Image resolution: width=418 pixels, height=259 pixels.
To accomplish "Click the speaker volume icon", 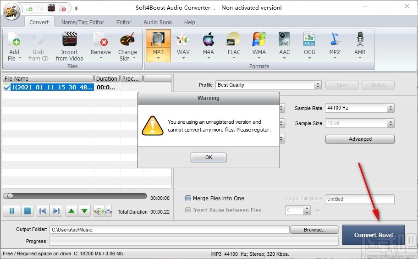I will pyautogui.click(x=99, y=211).
